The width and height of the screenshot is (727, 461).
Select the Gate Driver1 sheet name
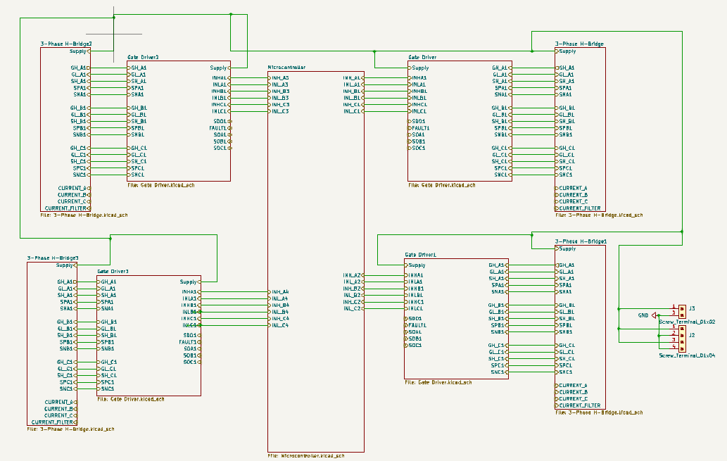[421, 255]
